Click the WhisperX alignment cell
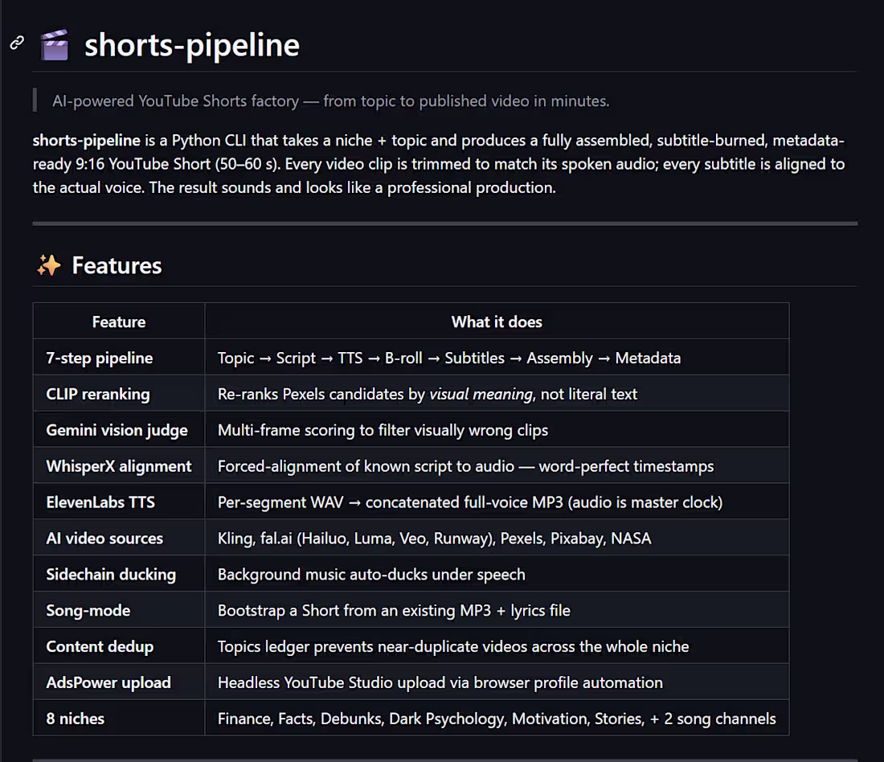Viewport: 884px width, 762px height. click(119, 466)
